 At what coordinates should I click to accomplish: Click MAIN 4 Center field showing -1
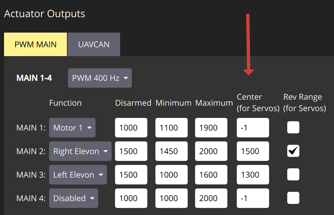(x=253, y=198)
